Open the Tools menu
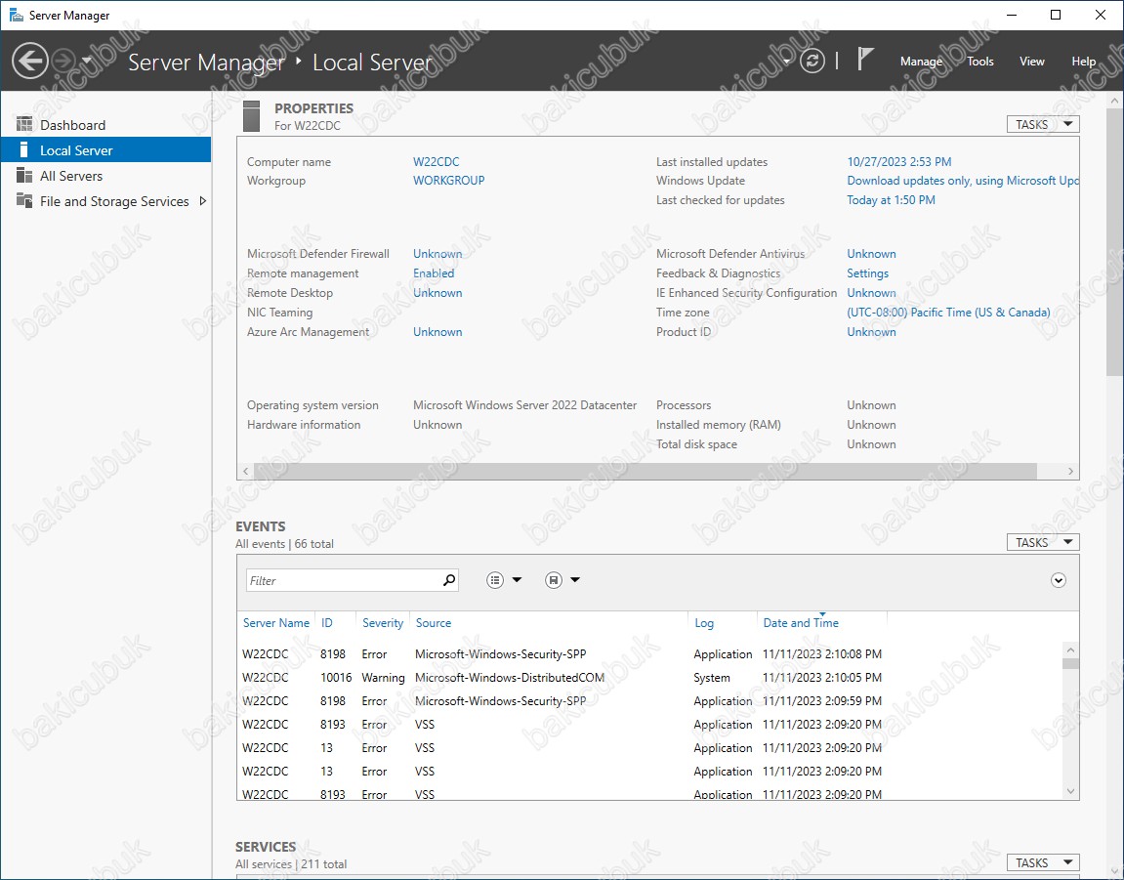1124x880 pixels. [979, 62]
